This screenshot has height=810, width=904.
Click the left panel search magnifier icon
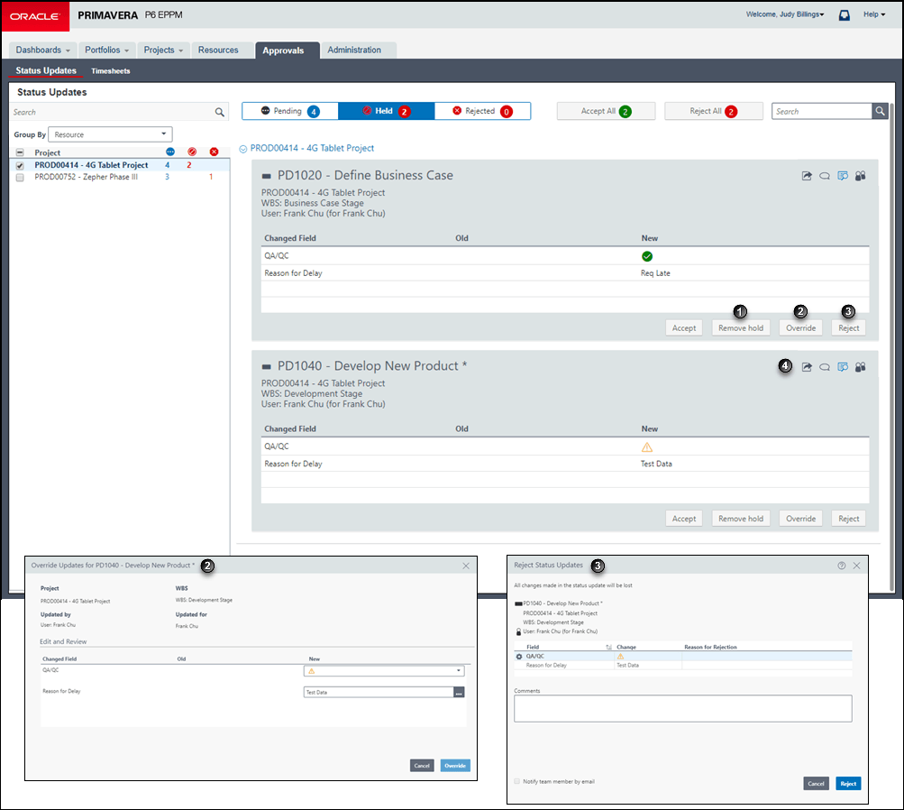pos(220,112)
